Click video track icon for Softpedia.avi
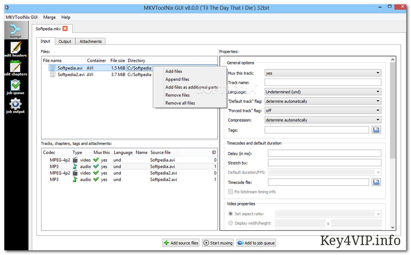Screen dimensions: 411x255 pyautogui.click(x=75, y=160)
